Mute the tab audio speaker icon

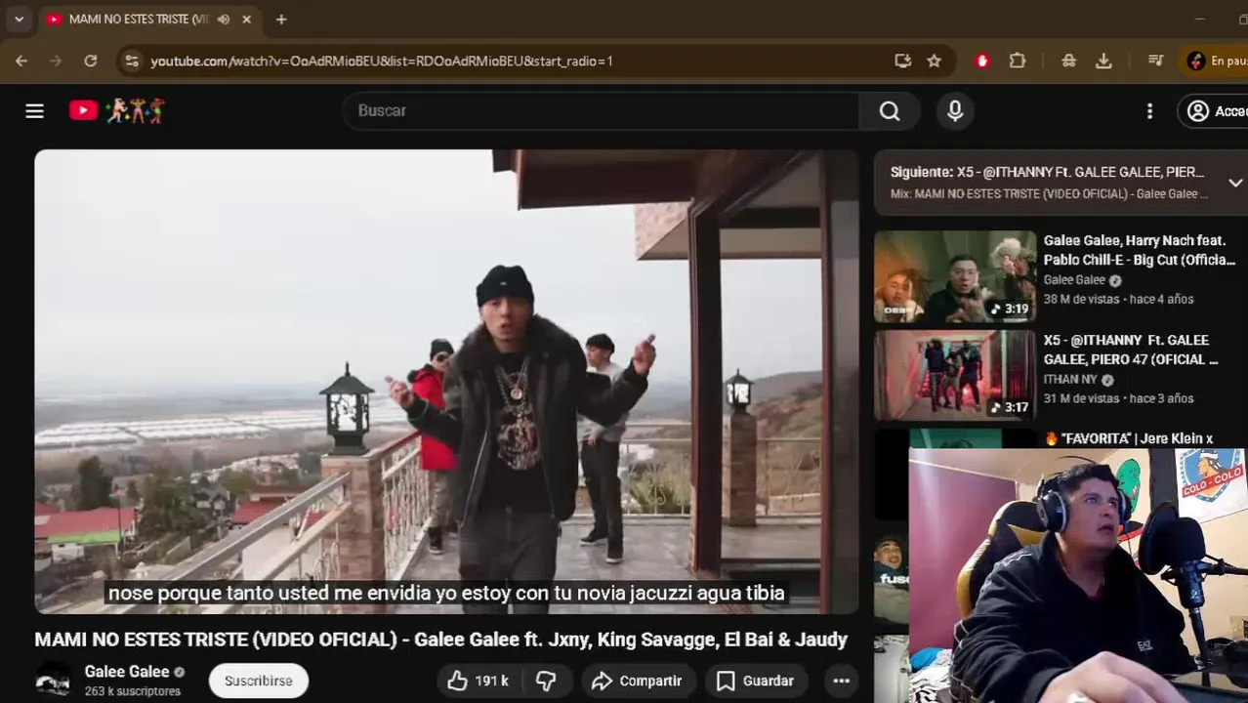tap(224, 20)
